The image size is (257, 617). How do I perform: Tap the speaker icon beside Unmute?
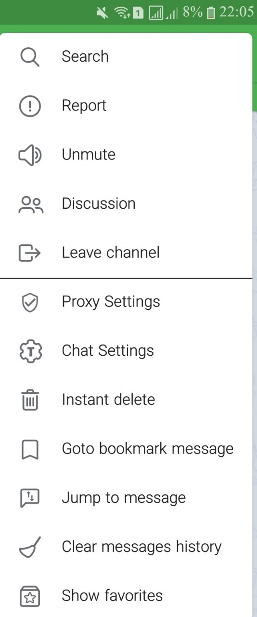pyautogui.click(x=30, y=155)
